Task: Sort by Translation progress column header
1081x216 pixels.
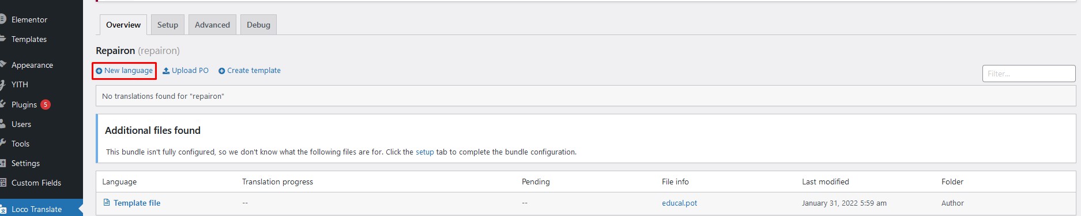Action: pyautogui.click(x=277, y=182)
